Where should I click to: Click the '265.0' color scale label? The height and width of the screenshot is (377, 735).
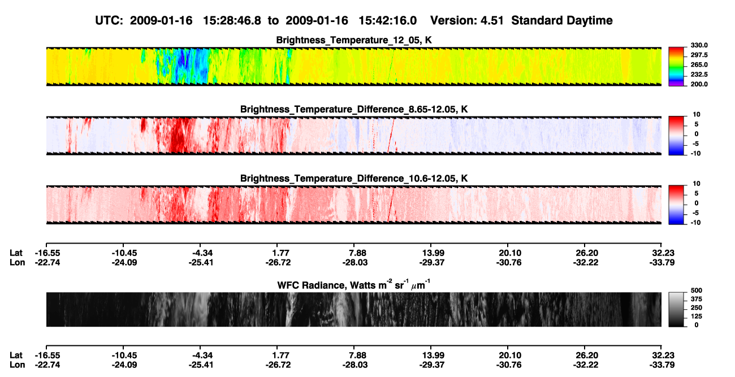point(699,65)
